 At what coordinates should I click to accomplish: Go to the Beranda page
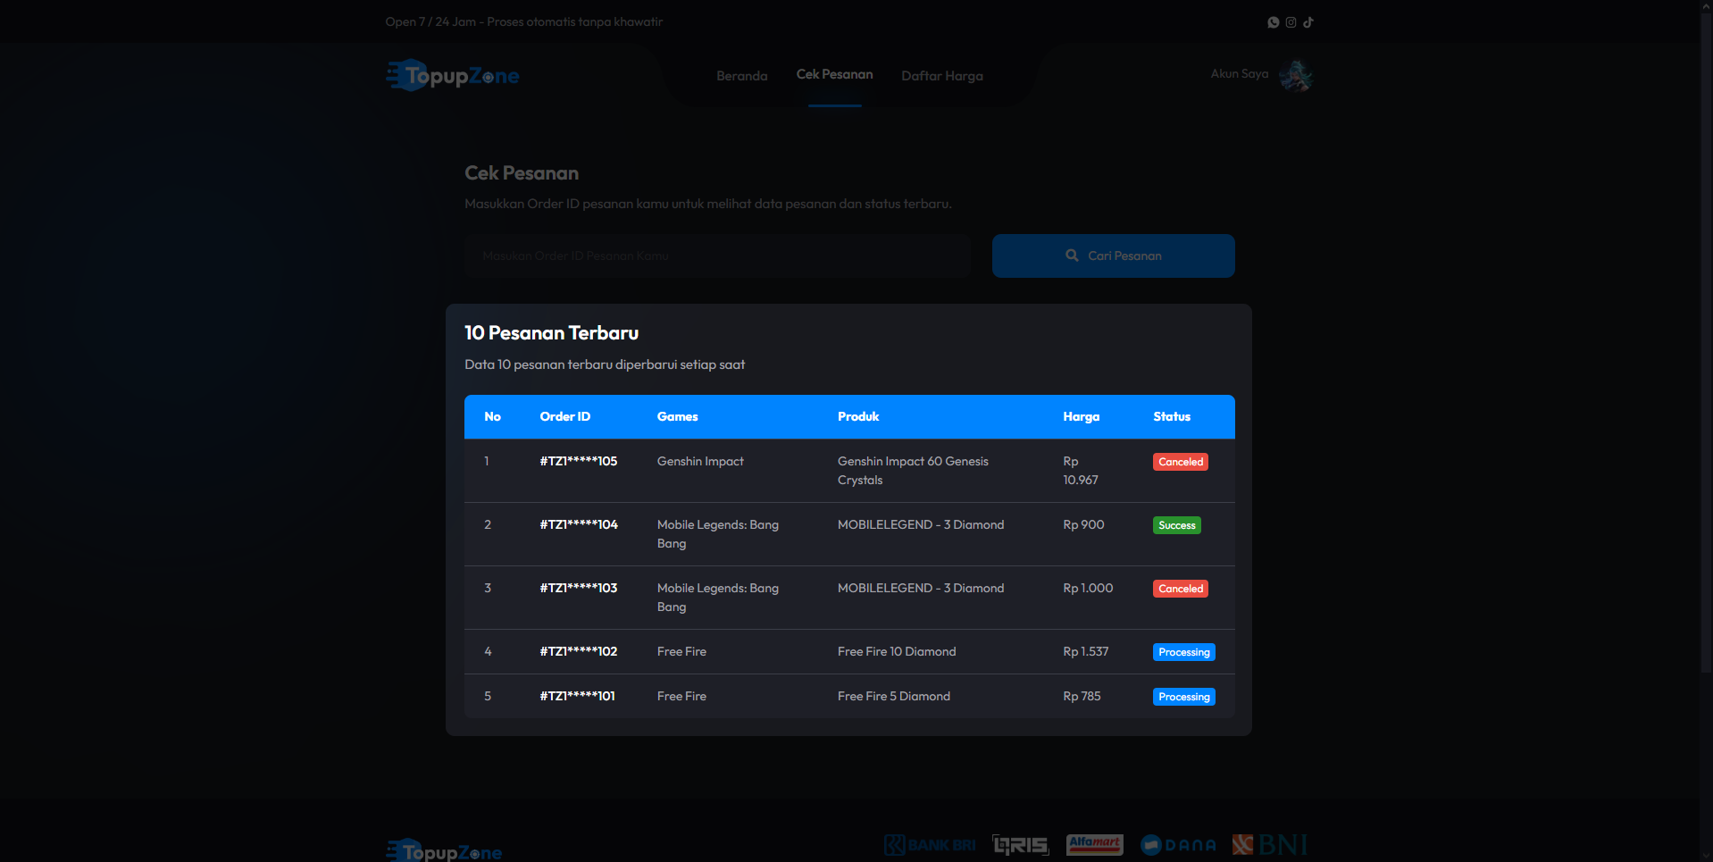click(x=742, y=76)
